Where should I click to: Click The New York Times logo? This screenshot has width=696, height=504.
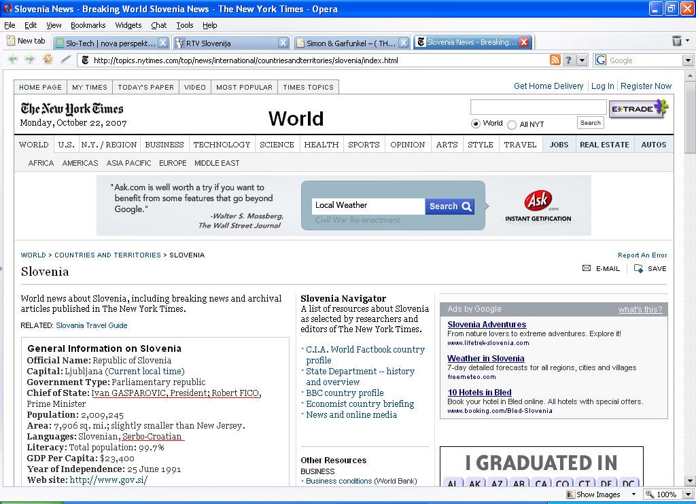[x=72, y=108]
